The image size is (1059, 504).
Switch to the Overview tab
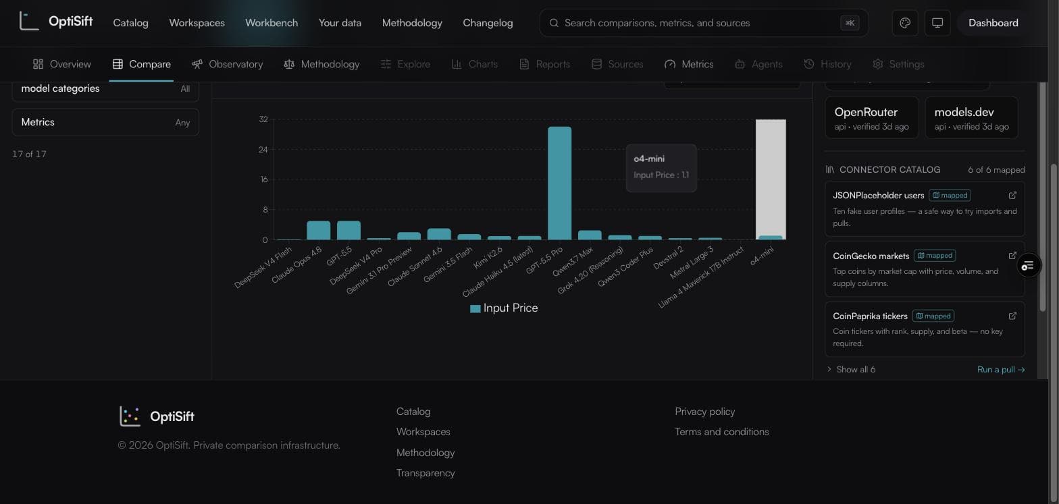(62, 64)
